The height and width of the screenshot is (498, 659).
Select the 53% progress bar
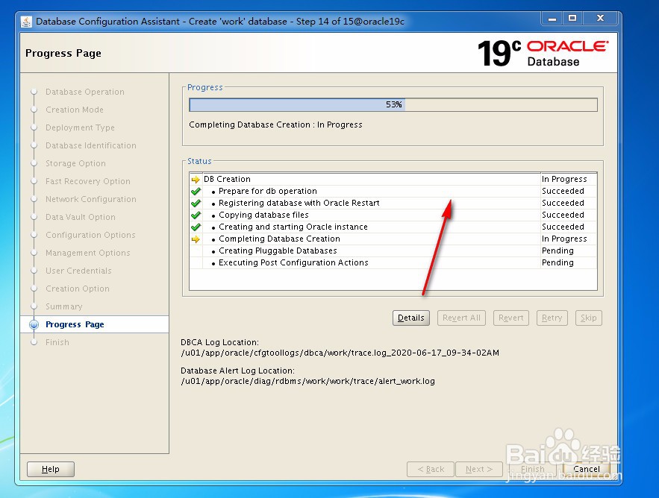click(393, 104)
